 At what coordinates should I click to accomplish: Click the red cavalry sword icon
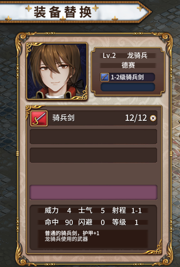click(39, 118)
